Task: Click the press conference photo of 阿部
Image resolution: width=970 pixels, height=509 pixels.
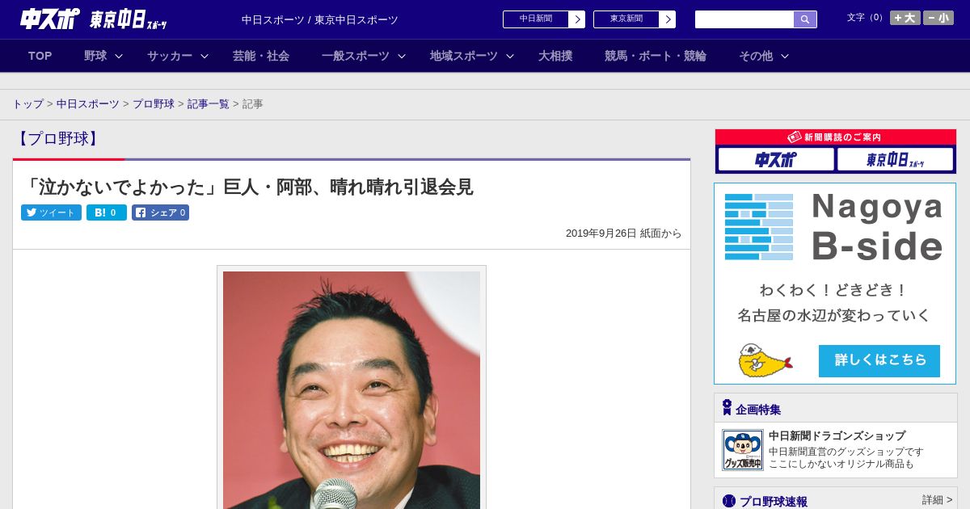Action: click(352, 389)
